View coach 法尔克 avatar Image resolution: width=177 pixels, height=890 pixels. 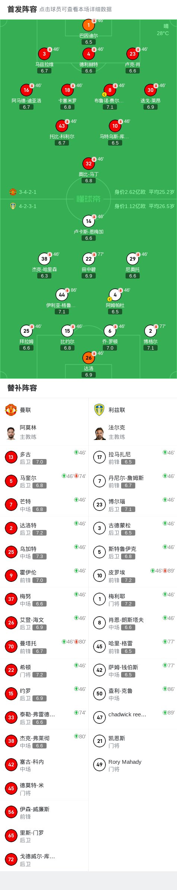click(x=99, y=432)
